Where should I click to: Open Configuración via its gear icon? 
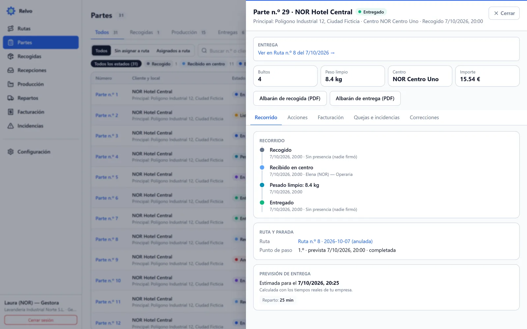pos(11,152)
